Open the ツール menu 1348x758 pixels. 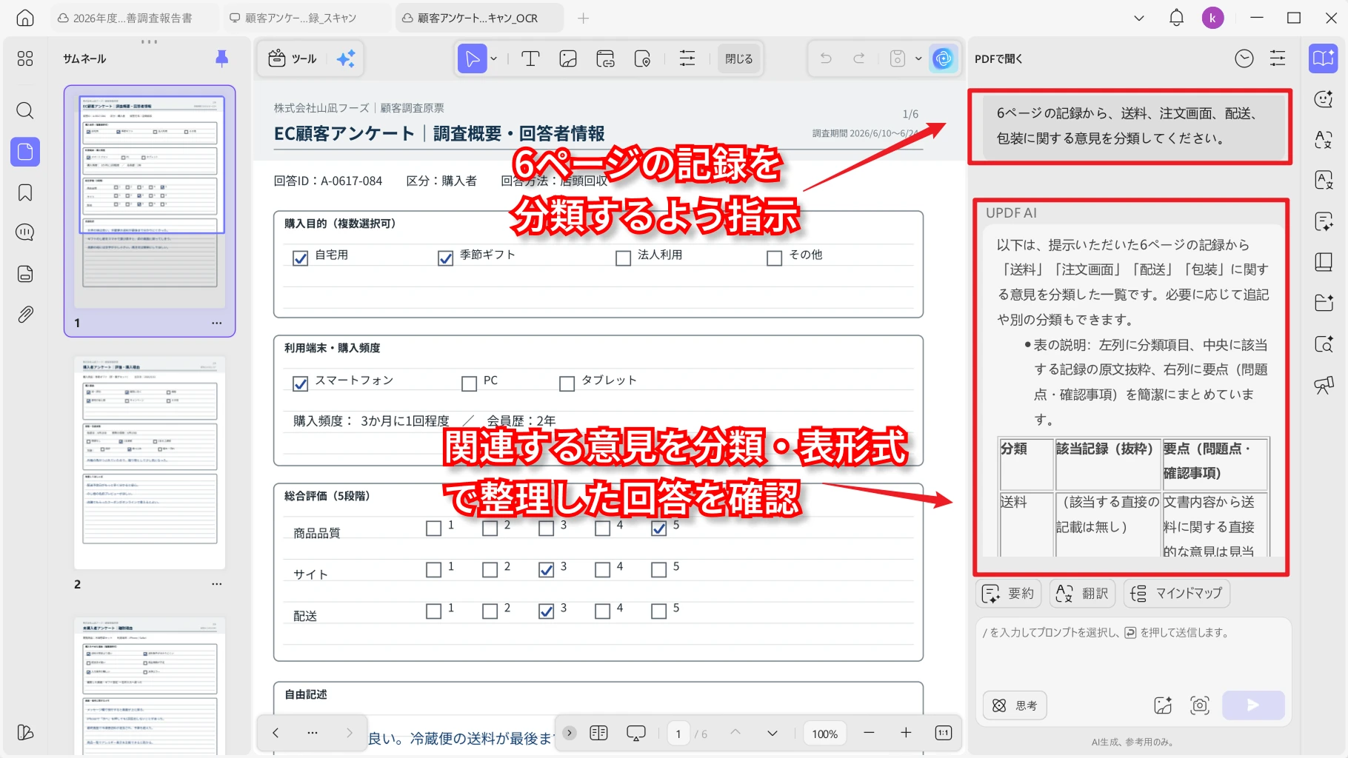coord(293,58)
